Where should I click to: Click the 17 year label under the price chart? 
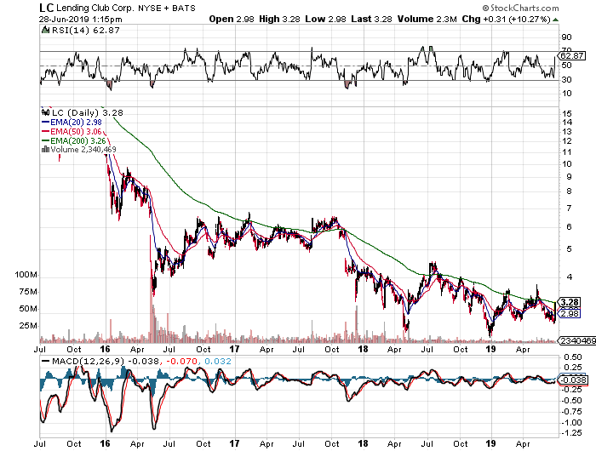click(234, 349)
